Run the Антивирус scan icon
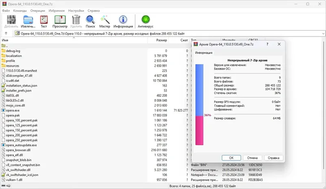The height and width of the screenshot is (189, 326). tap(145, 20)
